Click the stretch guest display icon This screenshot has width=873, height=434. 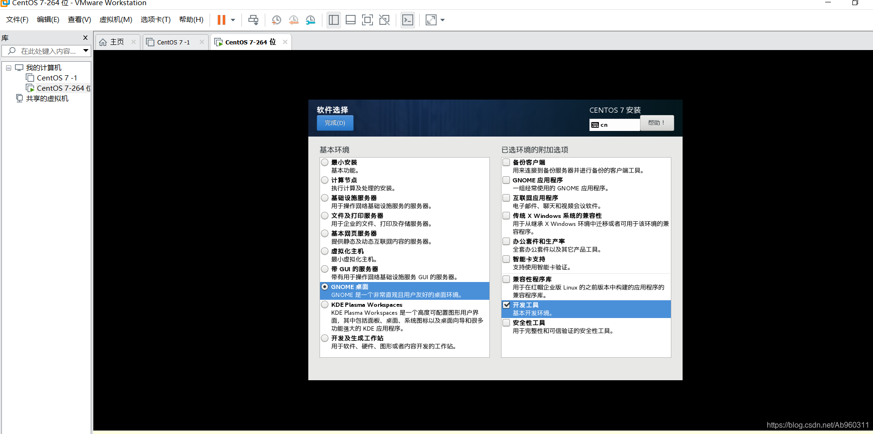pos(431,20)
